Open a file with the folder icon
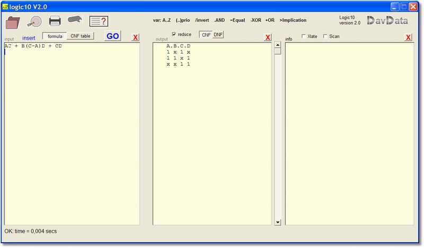 (13, 22)
